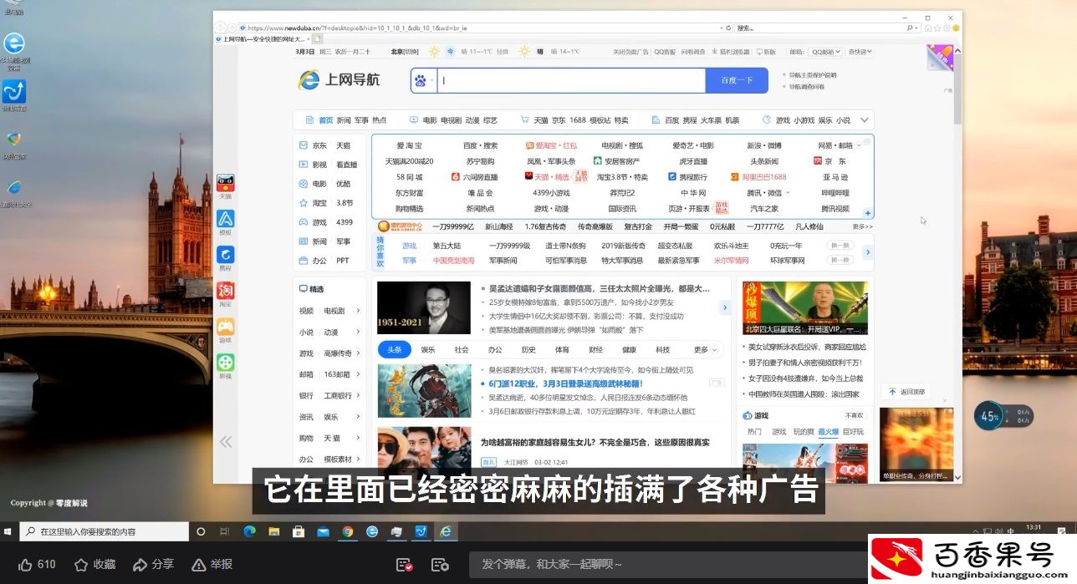Image resolution: width=1077 pixels, height=584 pixels.
Task: Open danmaku settings icon
Action: [438, 565]
